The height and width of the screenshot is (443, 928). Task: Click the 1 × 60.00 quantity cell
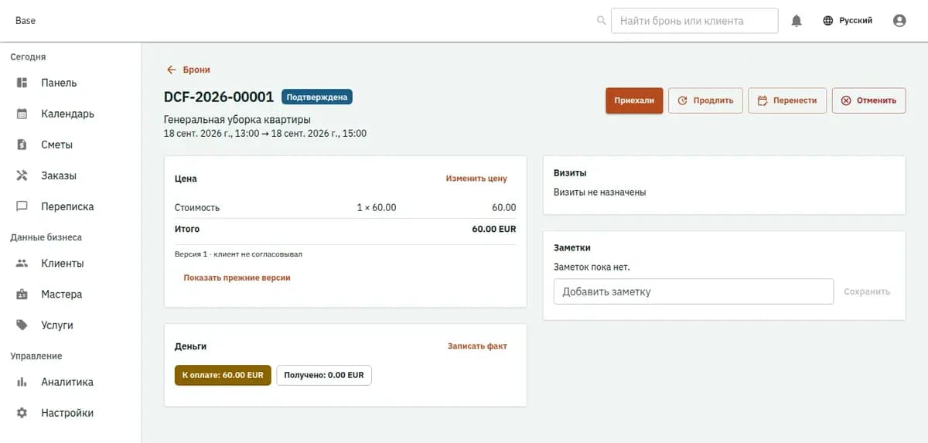(x=377, y=208)
